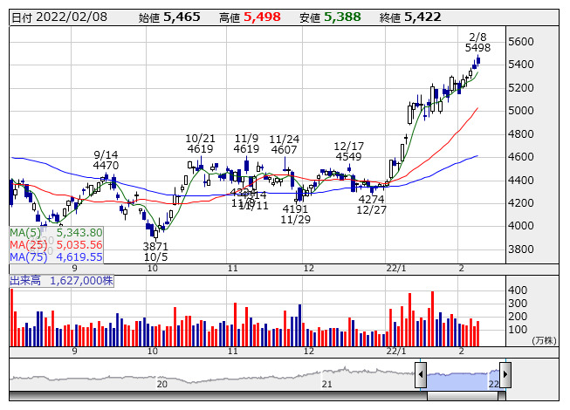Click the blue 75-day moving average line end

click(477, 156)
